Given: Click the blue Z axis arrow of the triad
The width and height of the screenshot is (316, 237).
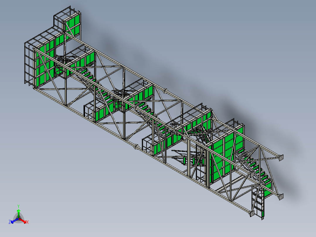Looking at the screenshot, I should tap(13, 221).
